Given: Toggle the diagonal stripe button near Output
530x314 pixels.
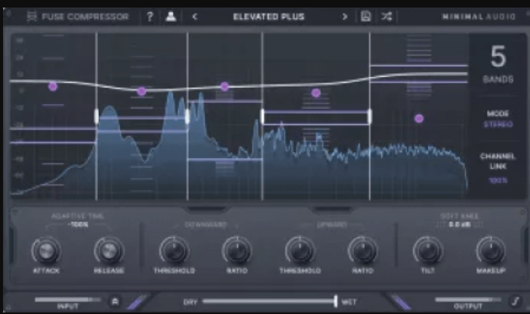Looking at the screenshot, I should [400, 300].
